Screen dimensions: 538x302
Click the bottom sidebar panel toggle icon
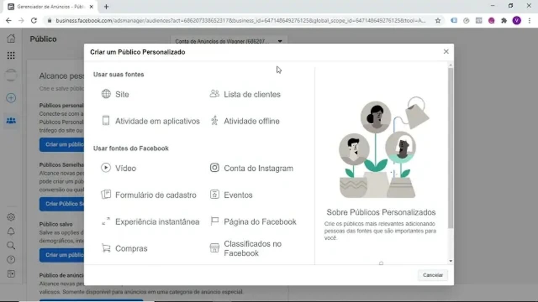click(11, 274)
